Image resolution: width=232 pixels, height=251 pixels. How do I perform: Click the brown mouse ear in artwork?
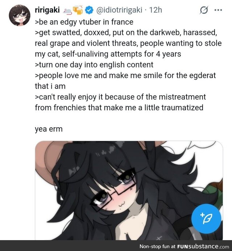pyautogui.click(x=48, y=162)
